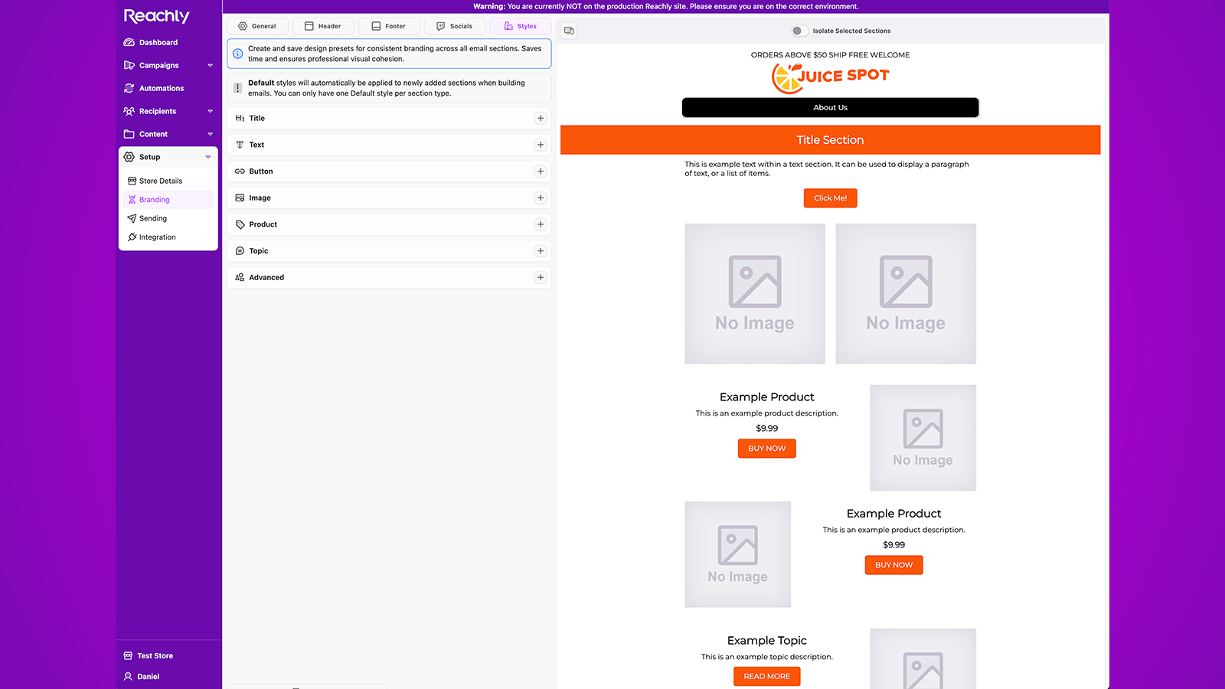Image resolution: width=1225 pixels, height=689 pixels.
Task: Click the first BUY NOW button
Action: [x=767, y=449]
